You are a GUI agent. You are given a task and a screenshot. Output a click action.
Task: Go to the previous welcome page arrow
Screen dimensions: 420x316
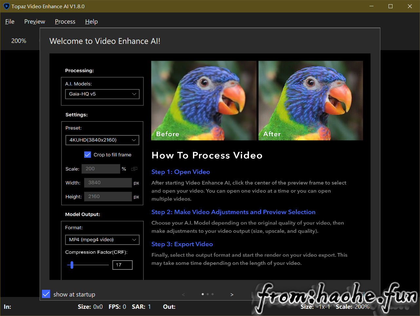pos(183,294)
